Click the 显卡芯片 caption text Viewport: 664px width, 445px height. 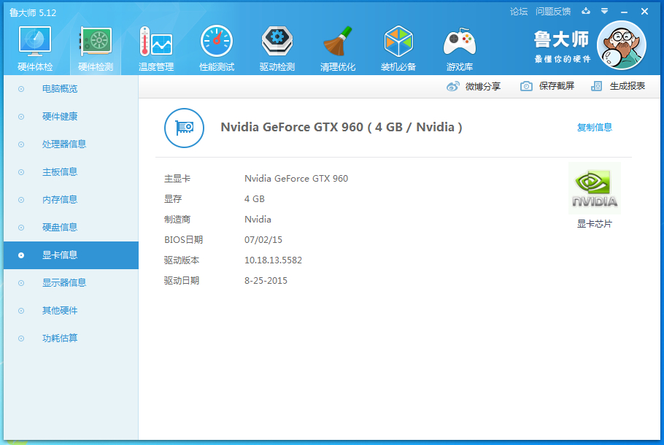[x=595, y=224]
